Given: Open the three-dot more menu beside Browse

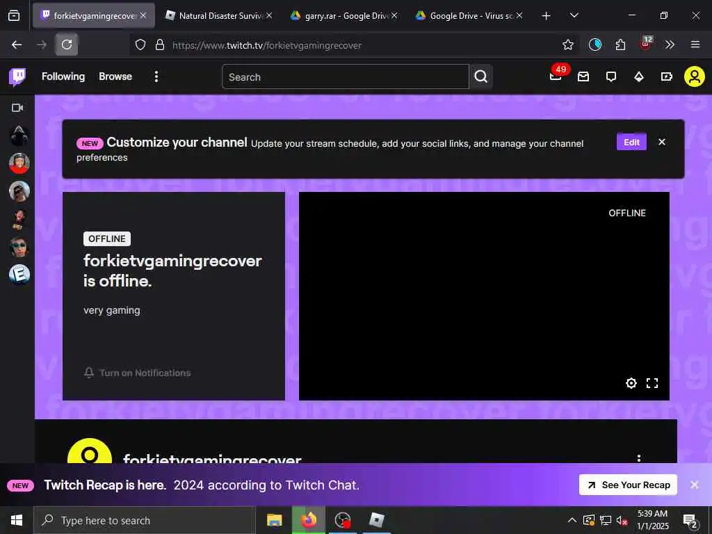Looking at the screenshot, I should tap(156, 76).
